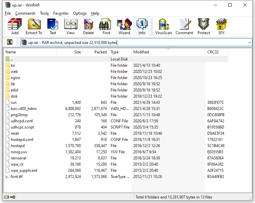Select the edid folder icon

[7, 90]
